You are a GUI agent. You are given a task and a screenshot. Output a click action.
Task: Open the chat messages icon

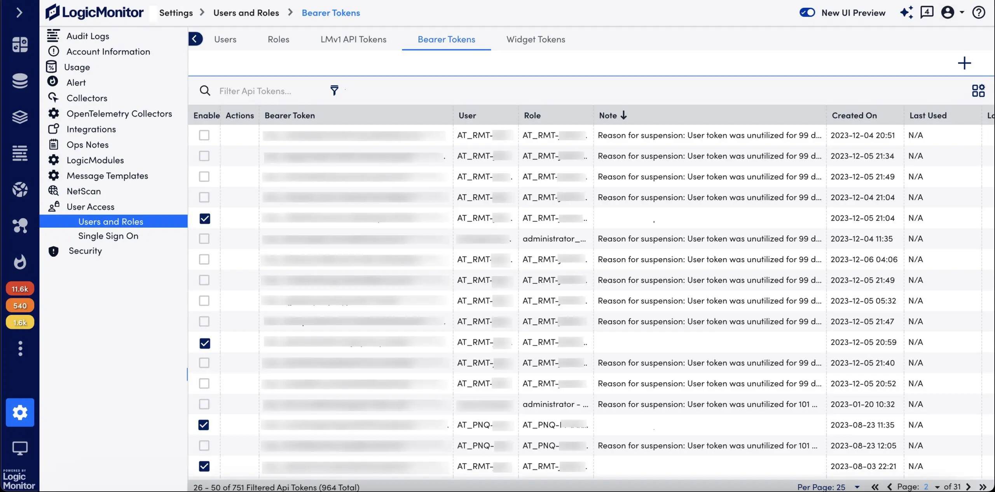927,12
